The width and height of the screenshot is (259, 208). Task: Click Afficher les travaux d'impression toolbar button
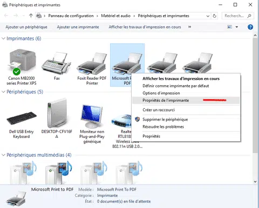[145, 27]
